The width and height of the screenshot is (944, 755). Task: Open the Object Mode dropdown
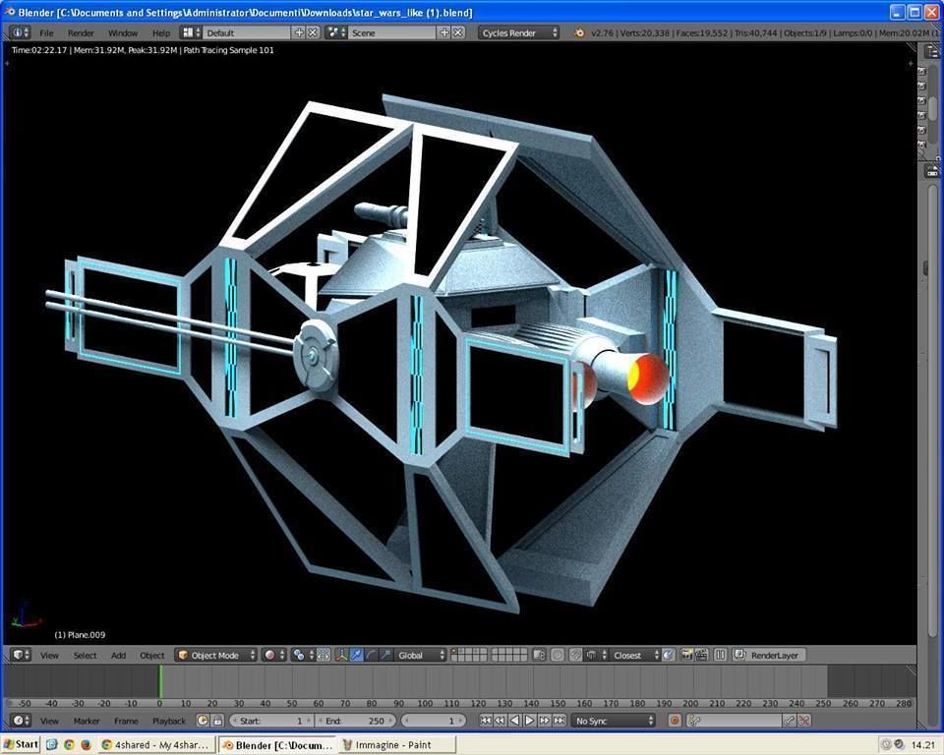click(216, 655)
